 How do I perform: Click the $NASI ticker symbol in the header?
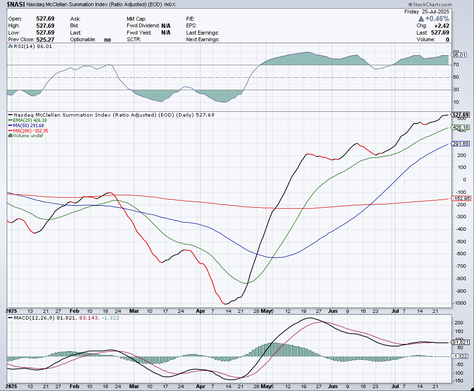pyautogui.click(x=16, y=4)
